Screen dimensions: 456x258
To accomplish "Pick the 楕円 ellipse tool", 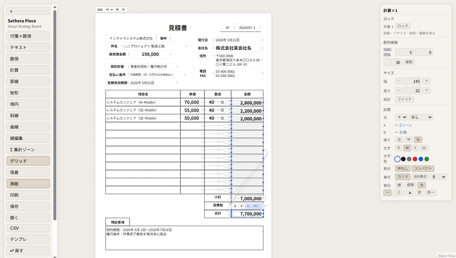I will 28,104.
